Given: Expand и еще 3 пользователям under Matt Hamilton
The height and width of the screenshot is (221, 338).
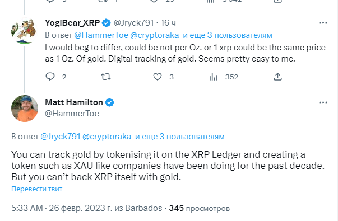Looking at the screenshot, I should pyautogui.click(x=180, y=137).
